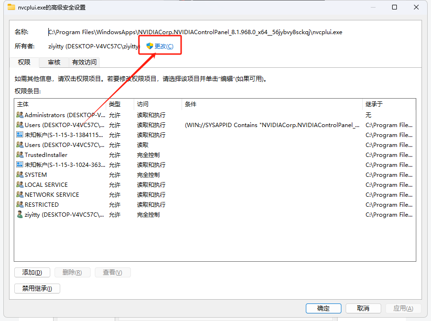
Task: Select the Users entry with SYSAPPID condition
Action: [215, 125]
